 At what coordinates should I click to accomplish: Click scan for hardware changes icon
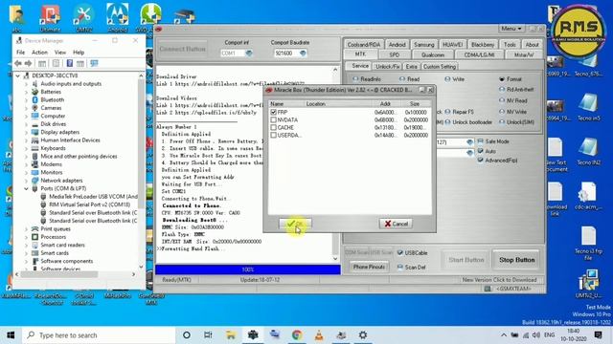(x=94, y=64)
